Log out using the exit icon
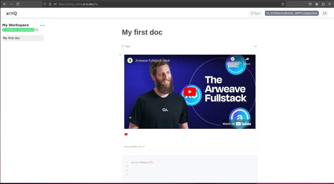Image resolution: width=334 pixels, height=184 pixels. (x=325, y=13)
